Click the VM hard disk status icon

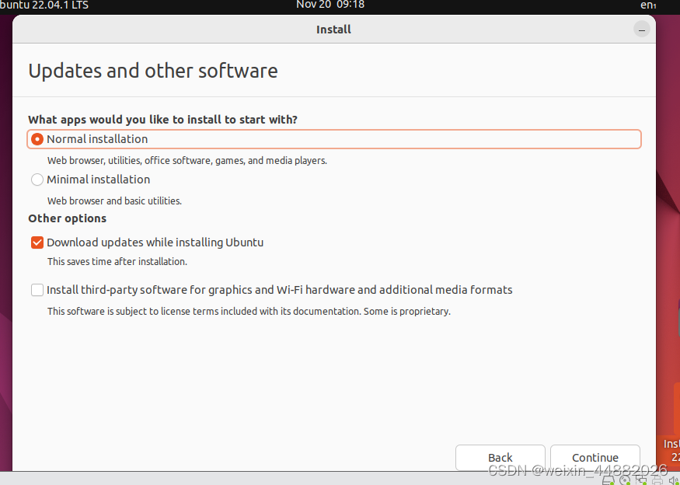[x=609, y=480]
